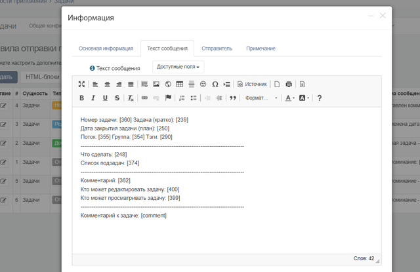Click the HTML-блоки button in background page
Image resolution: width=420 pixels, height=272 pixels.
click(x=42, y=77)
